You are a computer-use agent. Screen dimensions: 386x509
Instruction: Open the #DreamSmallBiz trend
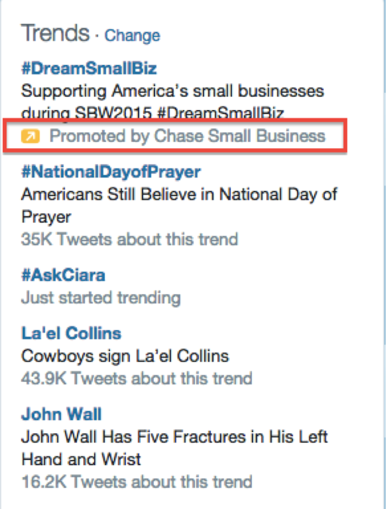[x=89, y=67]
